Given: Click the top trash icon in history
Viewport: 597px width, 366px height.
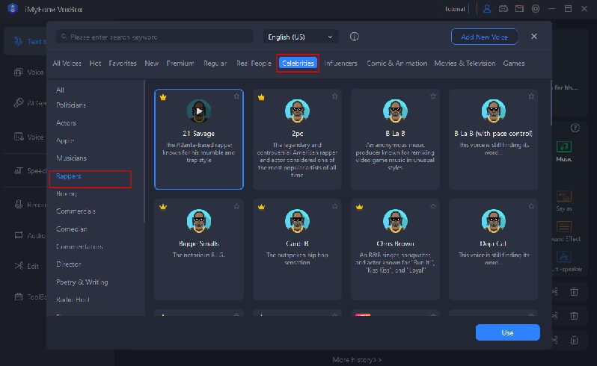Looking at the screenshot, I should (x=574, y=291).
